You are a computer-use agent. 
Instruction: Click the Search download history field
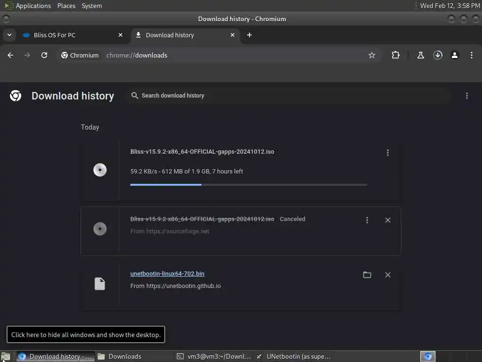(289, 96)
